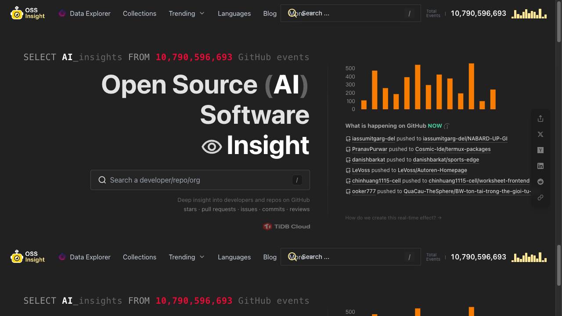Click the push event icon beside danishbarkat

[x=348, y=160]
